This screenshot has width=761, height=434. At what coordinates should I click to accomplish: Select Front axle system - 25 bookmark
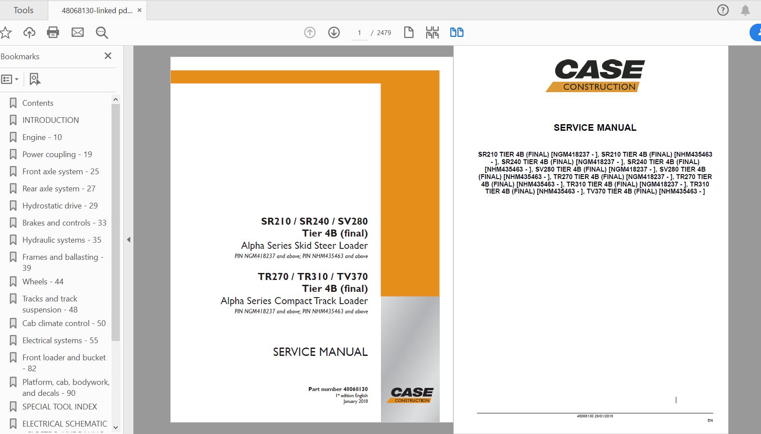click(x=61, y=172)
